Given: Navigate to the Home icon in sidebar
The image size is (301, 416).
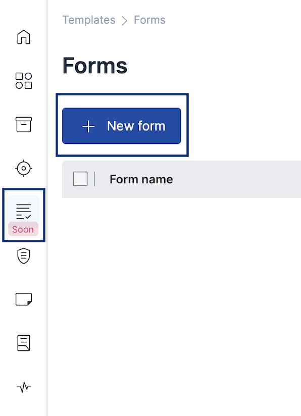Looking at the screenshot, I should (x=23, y=37).
